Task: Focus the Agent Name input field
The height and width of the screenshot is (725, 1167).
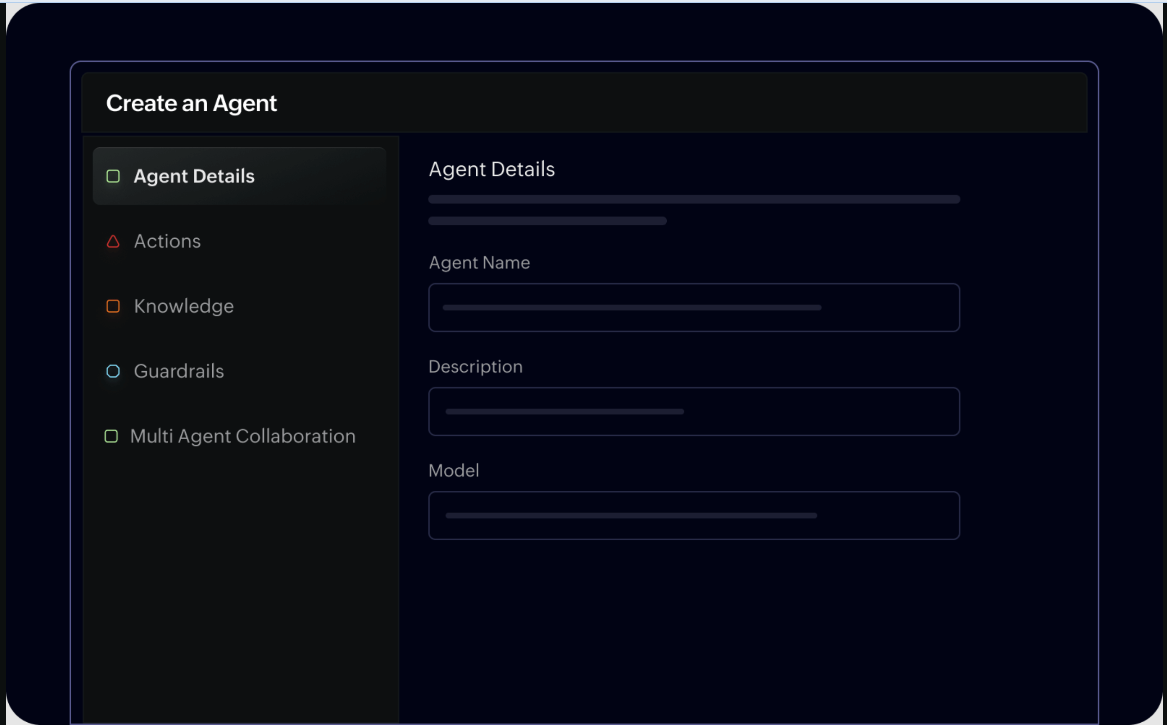Action: tap(693, 308)
